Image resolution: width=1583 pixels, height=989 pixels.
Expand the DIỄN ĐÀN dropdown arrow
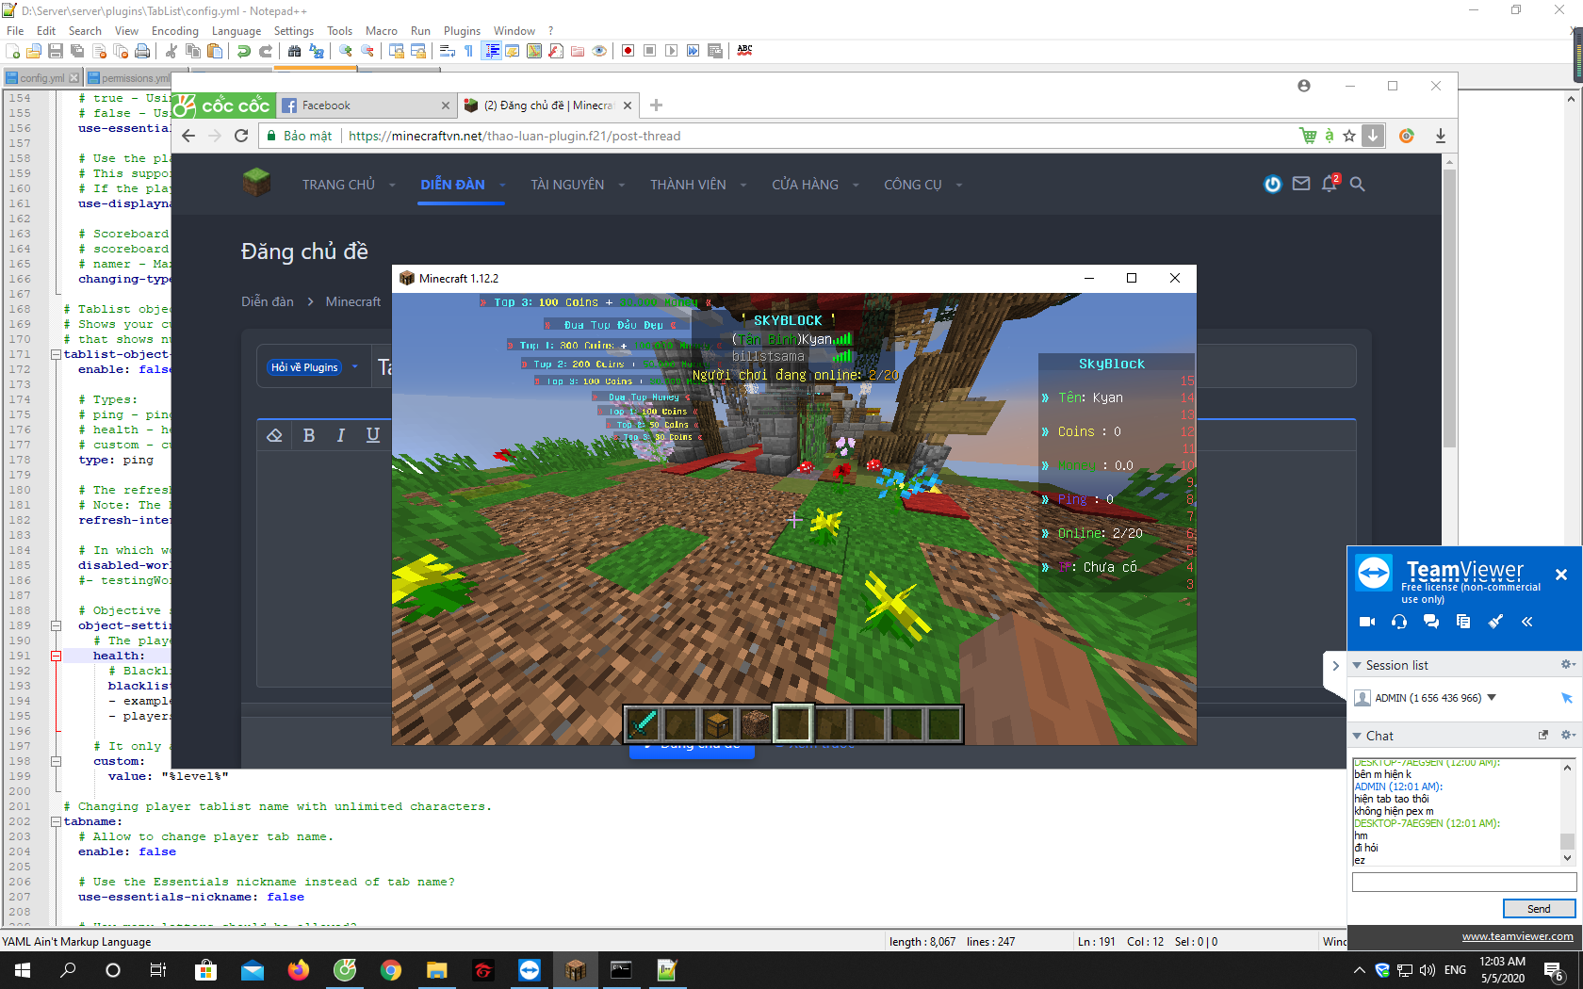coord(502,186)
